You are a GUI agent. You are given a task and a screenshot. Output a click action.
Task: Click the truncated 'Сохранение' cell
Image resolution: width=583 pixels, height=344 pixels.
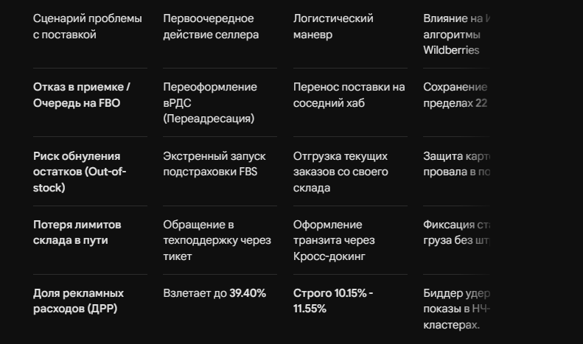tap(455, 95)
